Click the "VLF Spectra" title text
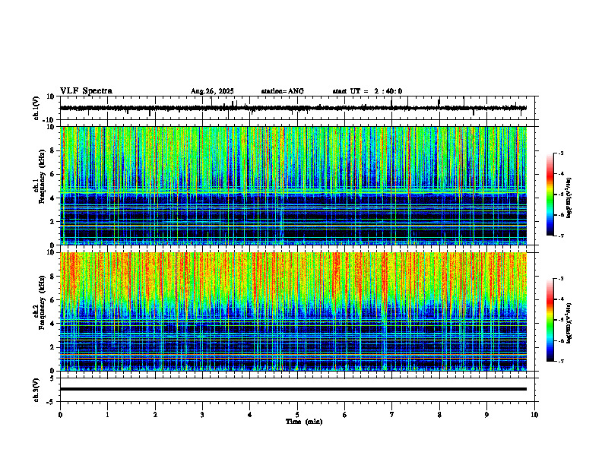602x465 pixels. tap(86, 91)
